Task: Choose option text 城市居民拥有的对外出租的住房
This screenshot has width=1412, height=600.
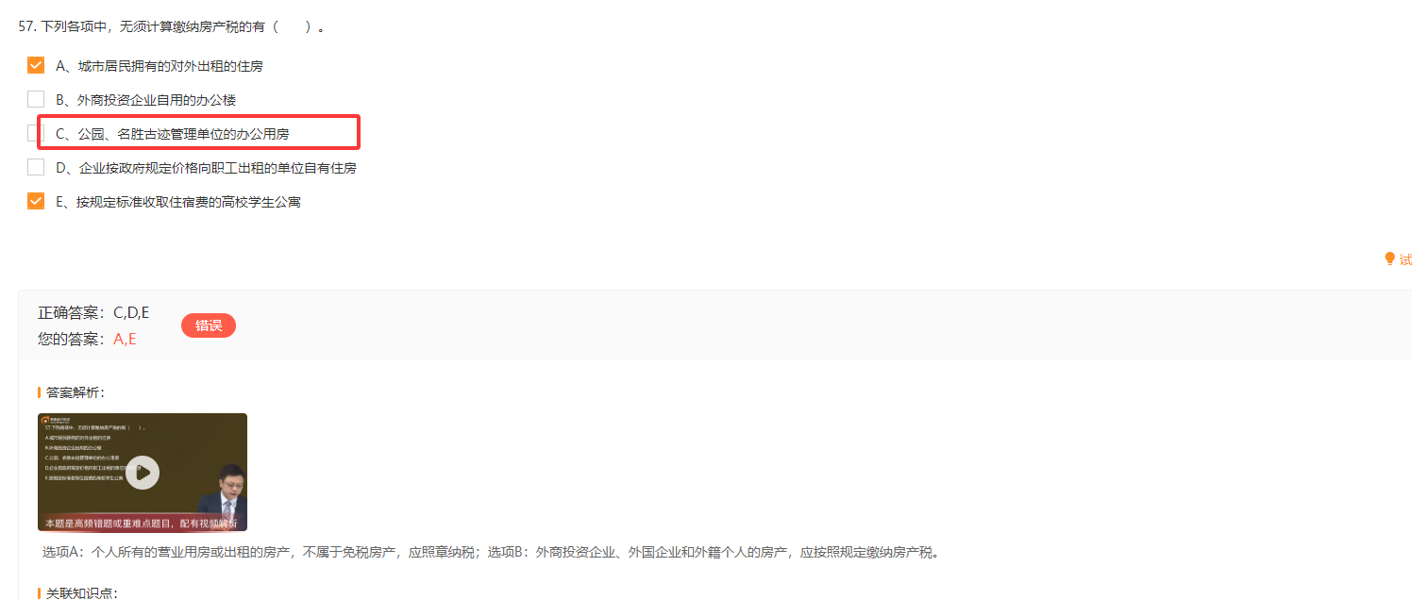Action: coord(171,66)
